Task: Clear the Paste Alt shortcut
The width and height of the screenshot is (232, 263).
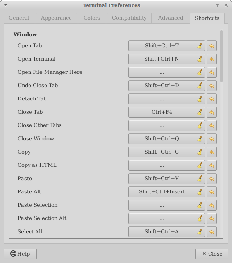Action: coord(200,192)
